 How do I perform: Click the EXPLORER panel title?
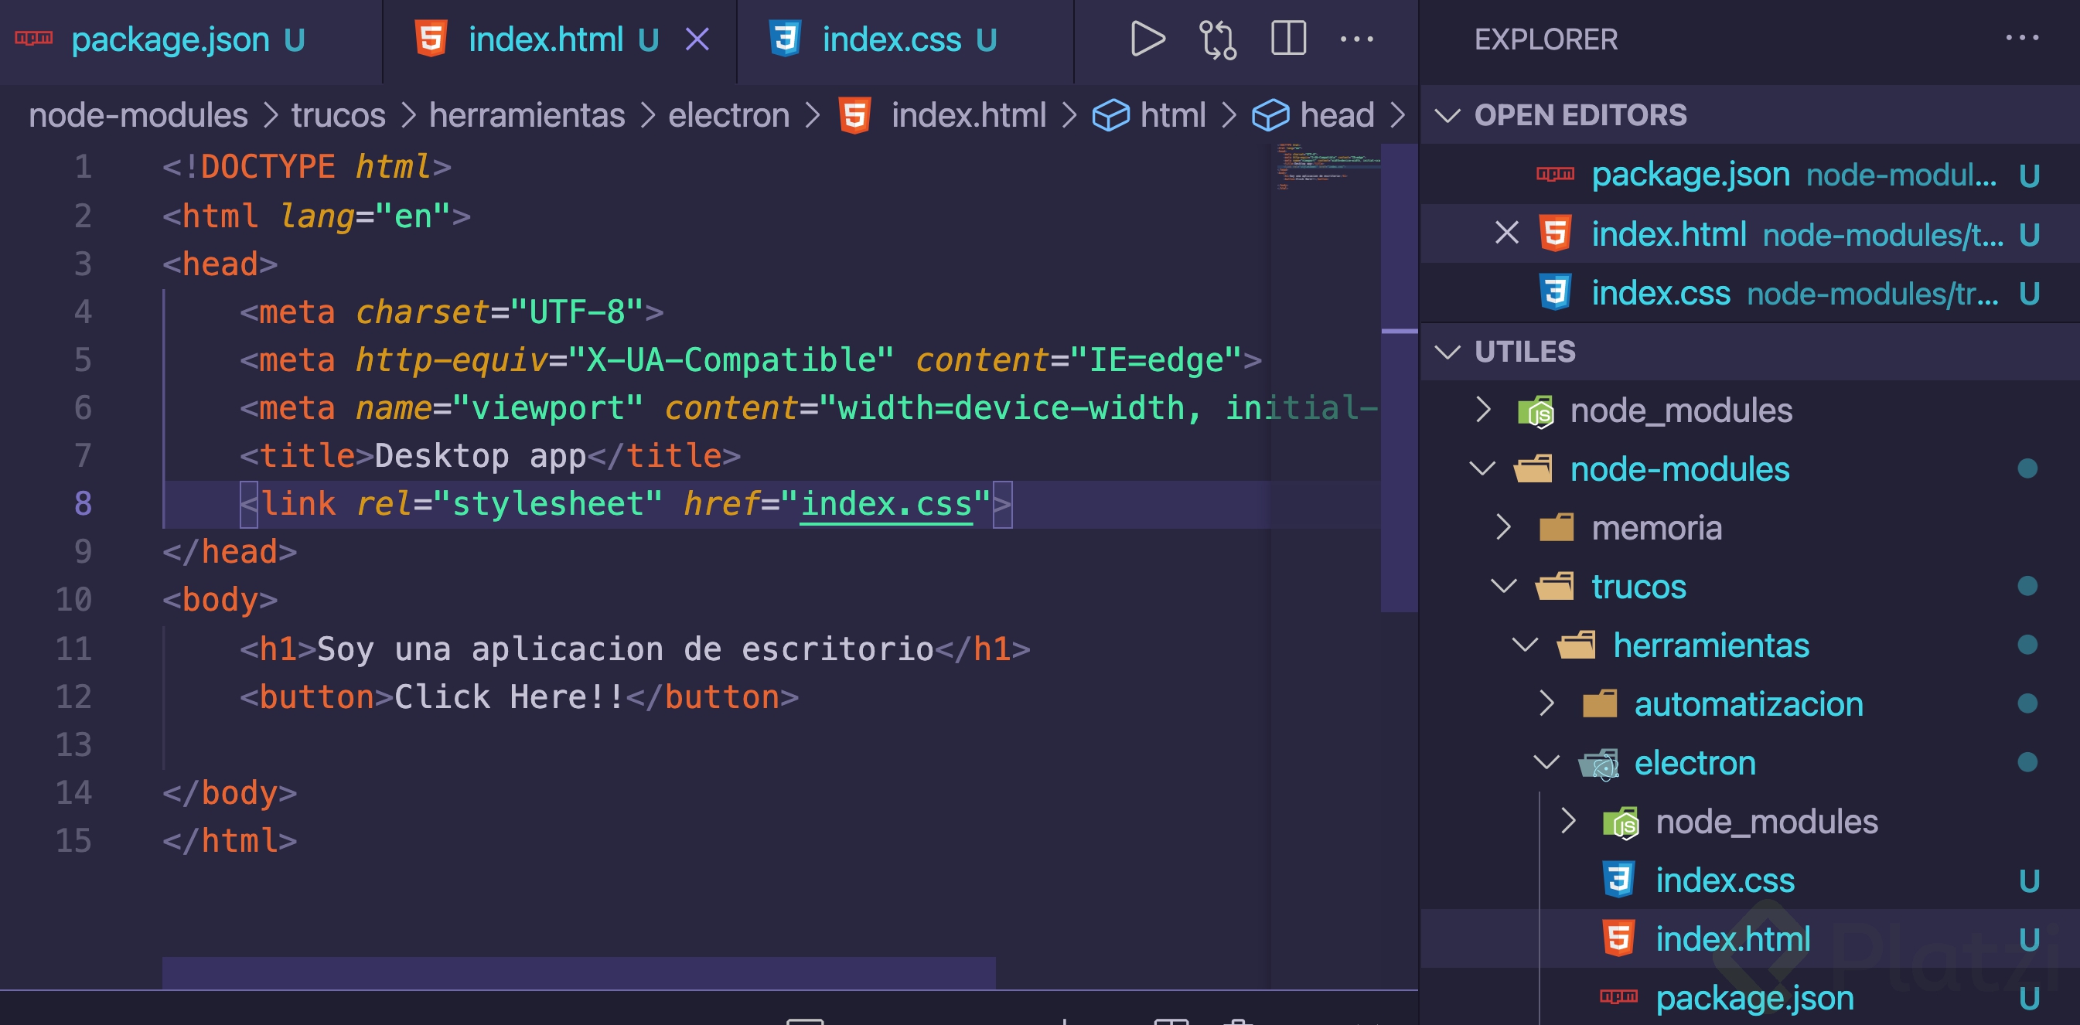(1546, 39)
